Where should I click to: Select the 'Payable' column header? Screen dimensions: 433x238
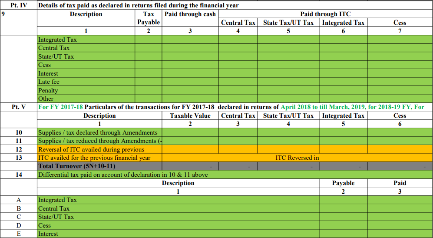[x=343, y=183]
